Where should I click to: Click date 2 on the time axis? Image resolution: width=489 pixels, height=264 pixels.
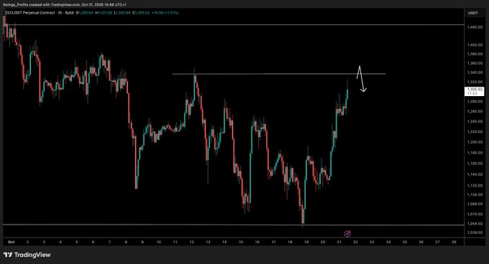(27, 242)
